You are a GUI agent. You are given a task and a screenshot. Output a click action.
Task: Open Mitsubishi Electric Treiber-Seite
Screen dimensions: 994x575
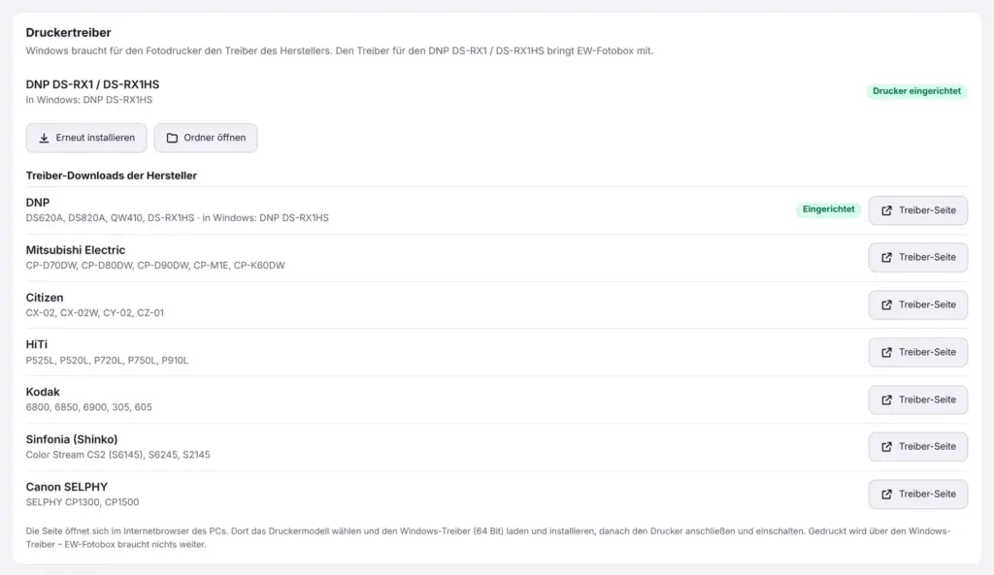(x=918, y=258)
